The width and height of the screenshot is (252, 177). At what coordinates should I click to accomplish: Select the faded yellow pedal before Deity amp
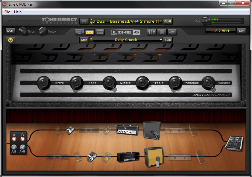[107, 130]
